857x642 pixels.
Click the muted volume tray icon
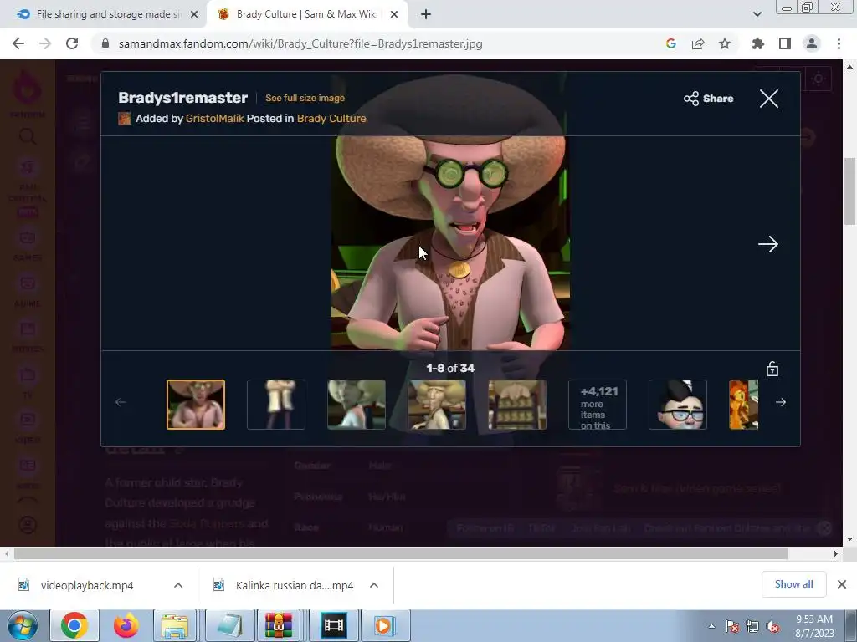[x=773, y=627]
